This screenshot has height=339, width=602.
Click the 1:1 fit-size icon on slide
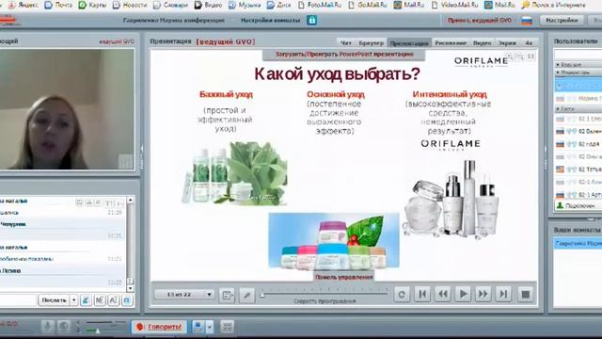(531, 56)
